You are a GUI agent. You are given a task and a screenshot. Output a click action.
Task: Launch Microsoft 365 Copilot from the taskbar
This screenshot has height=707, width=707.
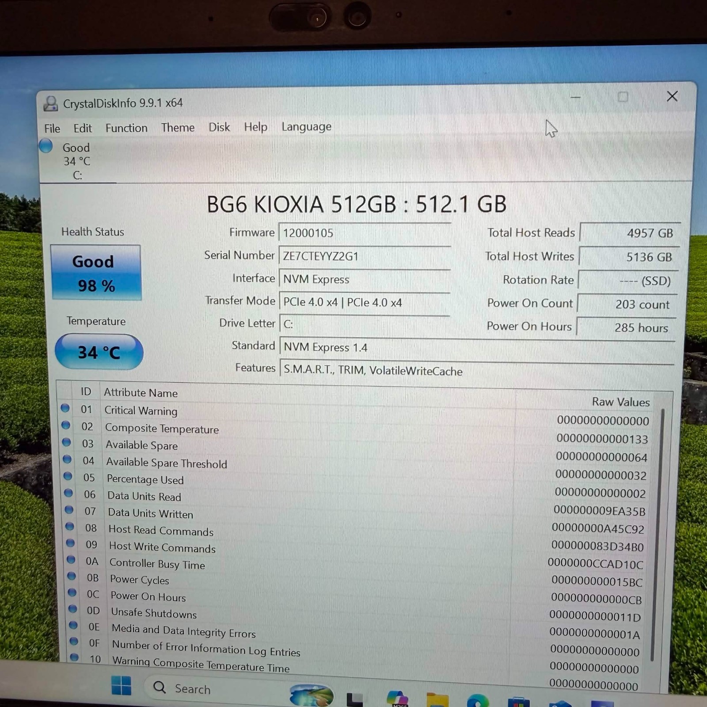(x=397, y=699)
